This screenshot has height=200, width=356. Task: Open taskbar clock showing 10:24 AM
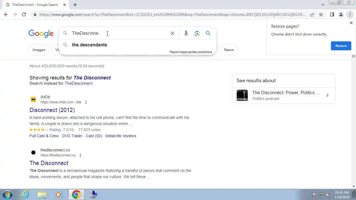[342, 195]
